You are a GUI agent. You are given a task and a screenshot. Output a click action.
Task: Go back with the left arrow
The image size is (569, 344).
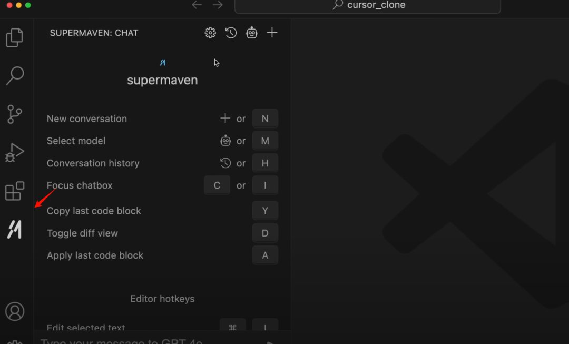point(197,5)
